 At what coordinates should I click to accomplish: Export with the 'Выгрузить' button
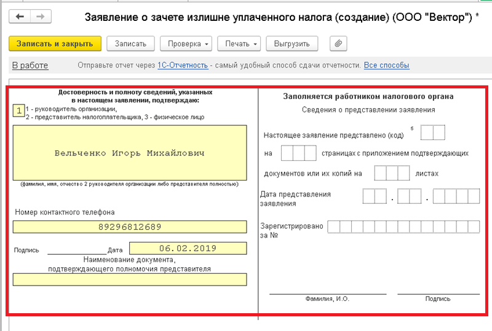coord(292,44)
